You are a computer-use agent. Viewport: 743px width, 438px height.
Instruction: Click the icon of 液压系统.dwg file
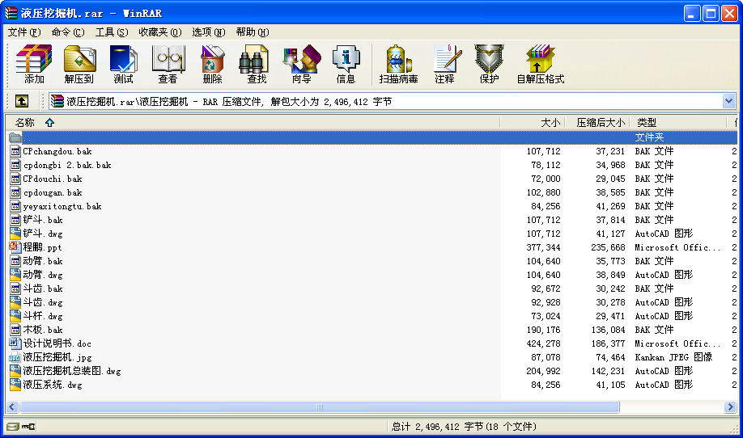[x=15, y=384]
